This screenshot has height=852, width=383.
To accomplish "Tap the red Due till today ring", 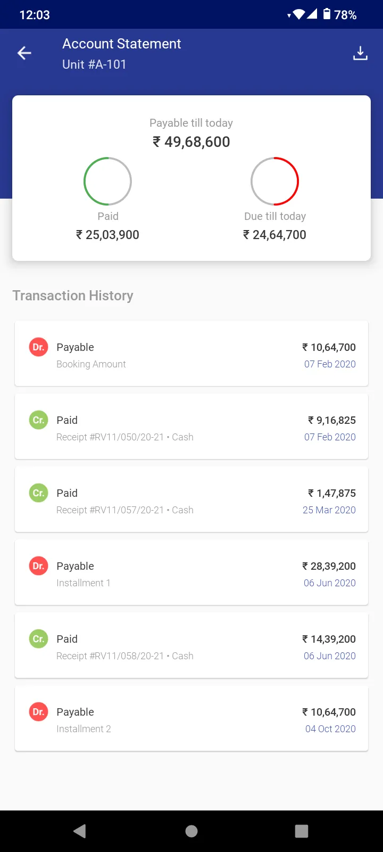I will click(274, 181).
